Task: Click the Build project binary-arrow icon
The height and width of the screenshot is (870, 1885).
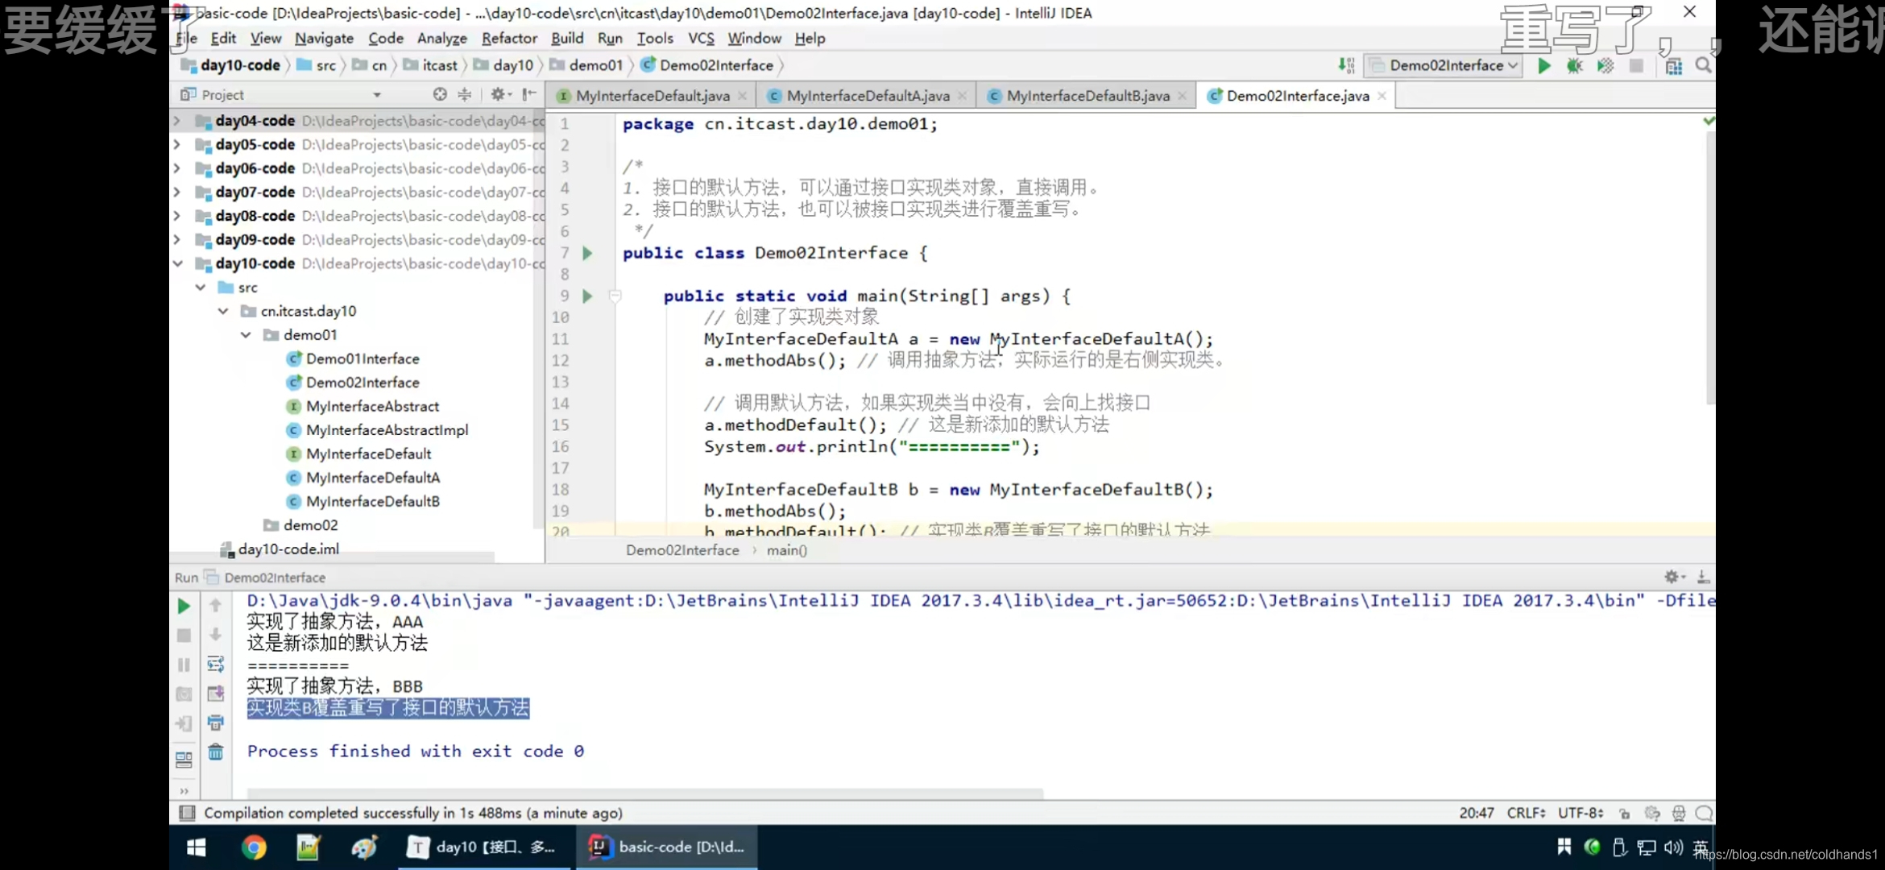Action: [1346, 65]
